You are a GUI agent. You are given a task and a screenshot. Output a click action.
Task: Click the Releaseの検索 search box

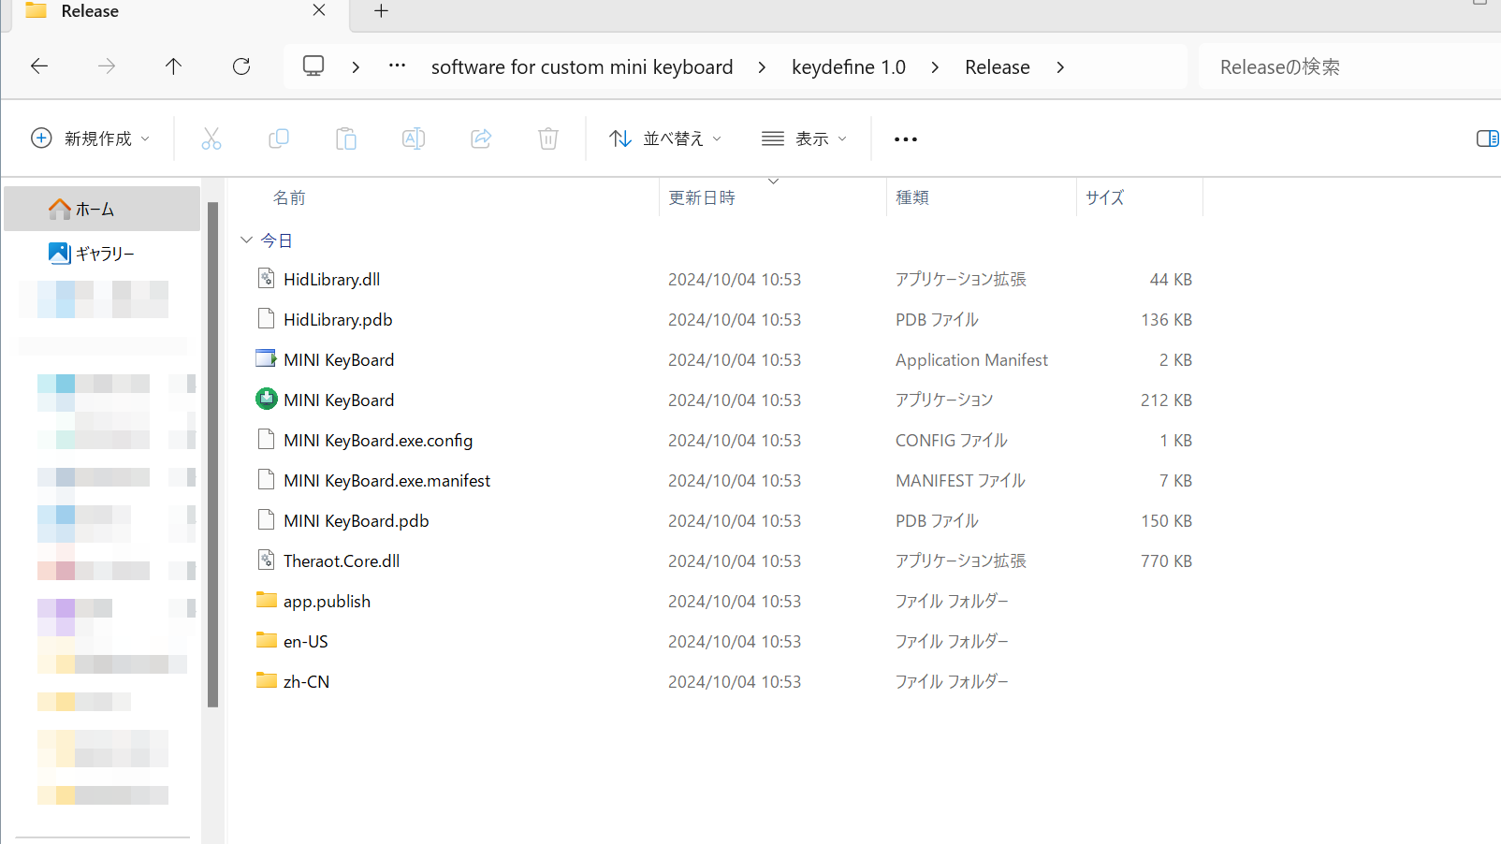pyautogui.click(x=1348, y=67)
